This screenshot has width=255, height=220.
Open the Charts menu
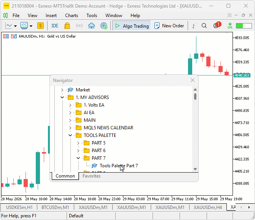point(72,16)
